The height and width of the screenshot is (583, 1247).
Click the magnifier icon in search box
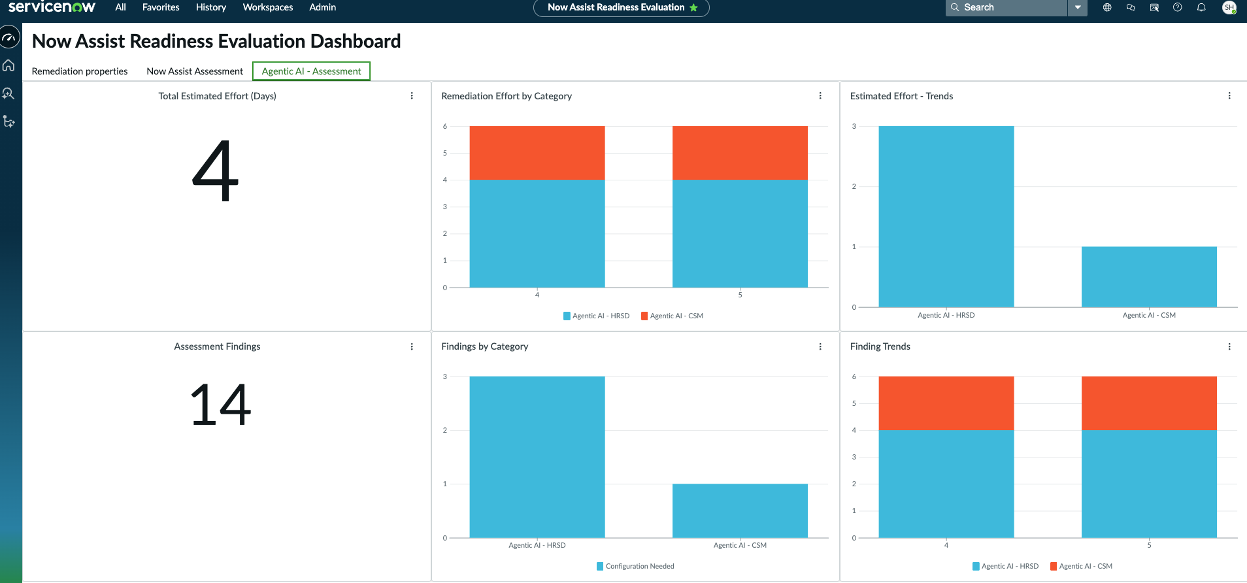point(955,7)
